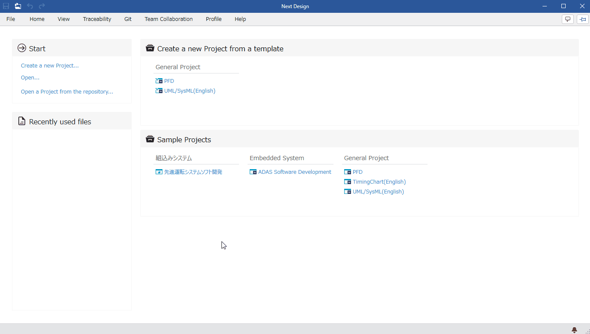Open the notification bell in the status bar
The height and width of the screenshot is (334, 590).
pos(574,330)
